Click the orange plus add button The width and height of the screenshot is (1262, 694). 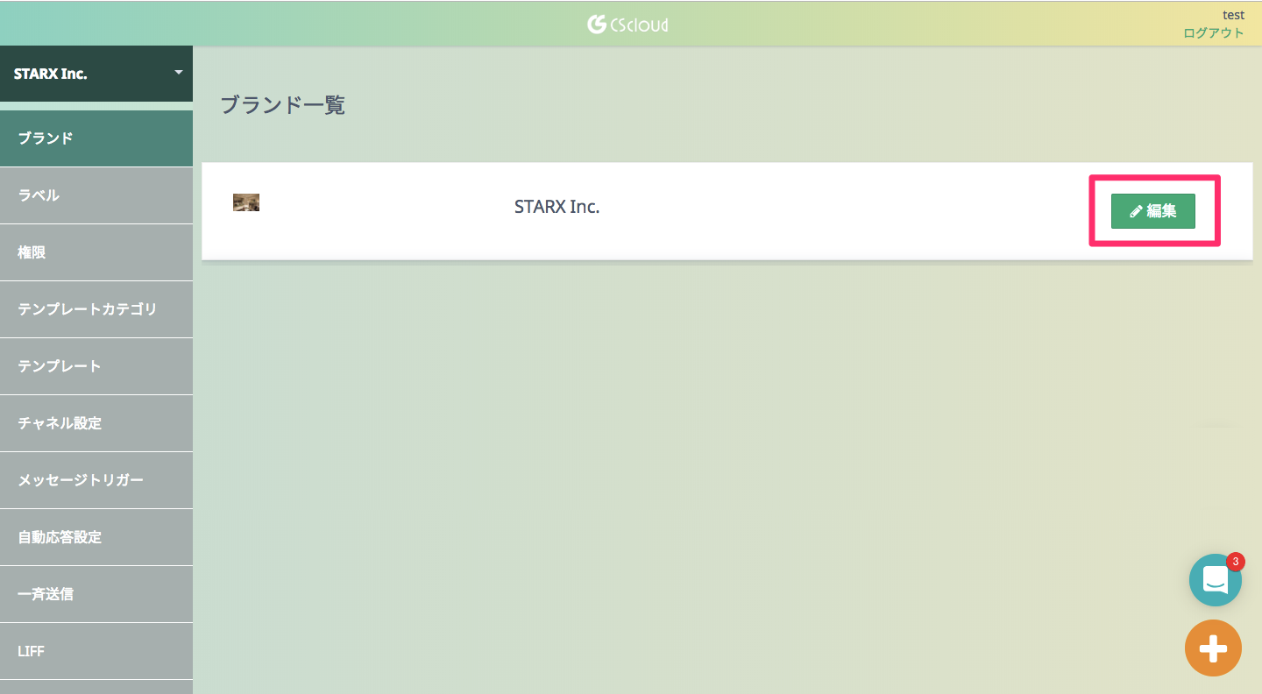tap(1213, 648)
